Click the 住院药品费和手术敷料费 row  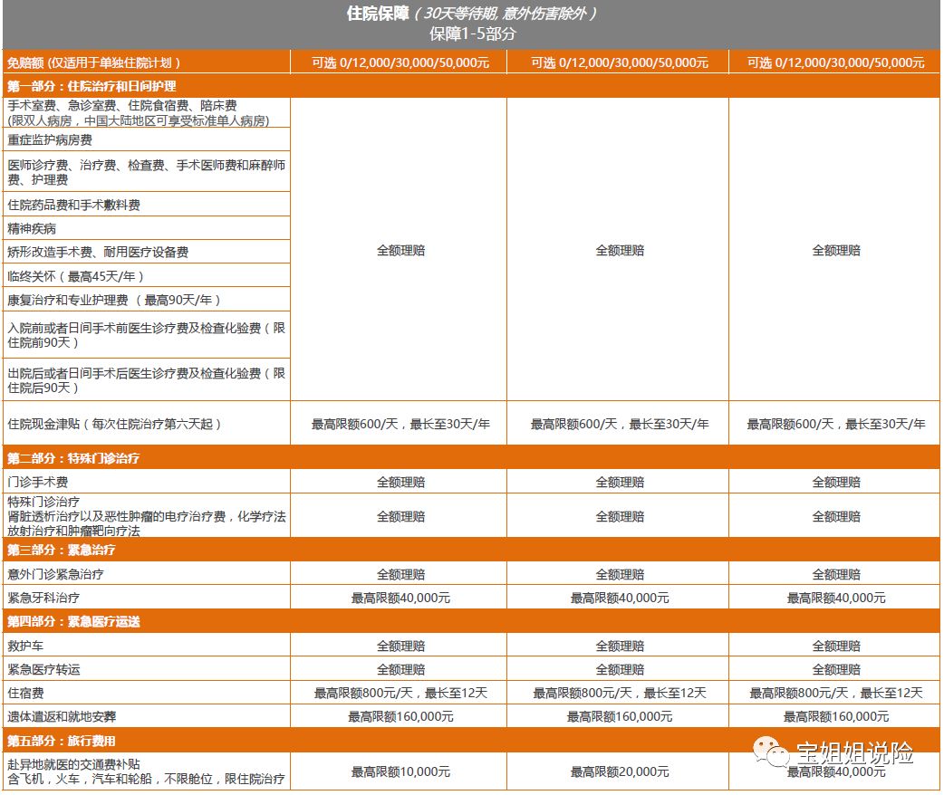pos(146,205)
